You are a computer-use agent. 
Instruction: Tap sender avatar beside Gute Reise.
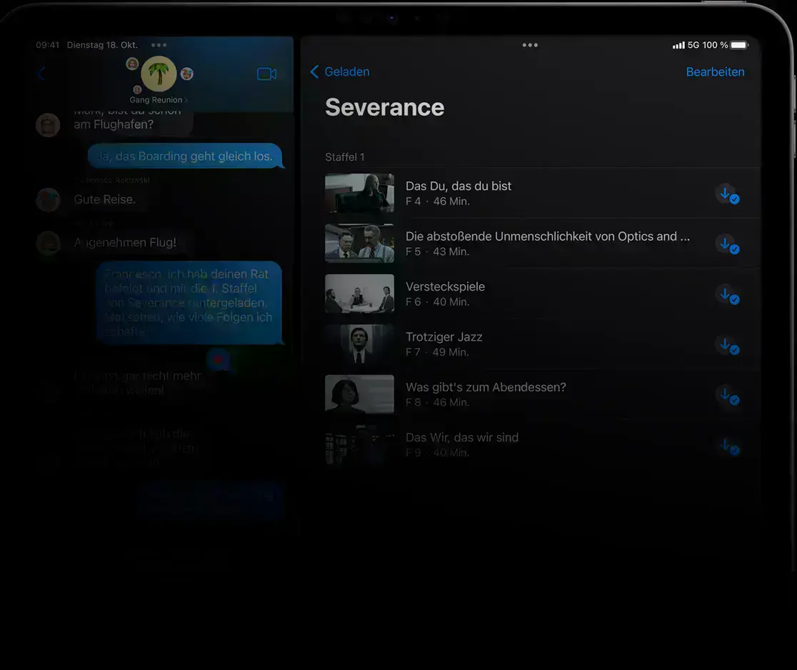tap(48, 200)
